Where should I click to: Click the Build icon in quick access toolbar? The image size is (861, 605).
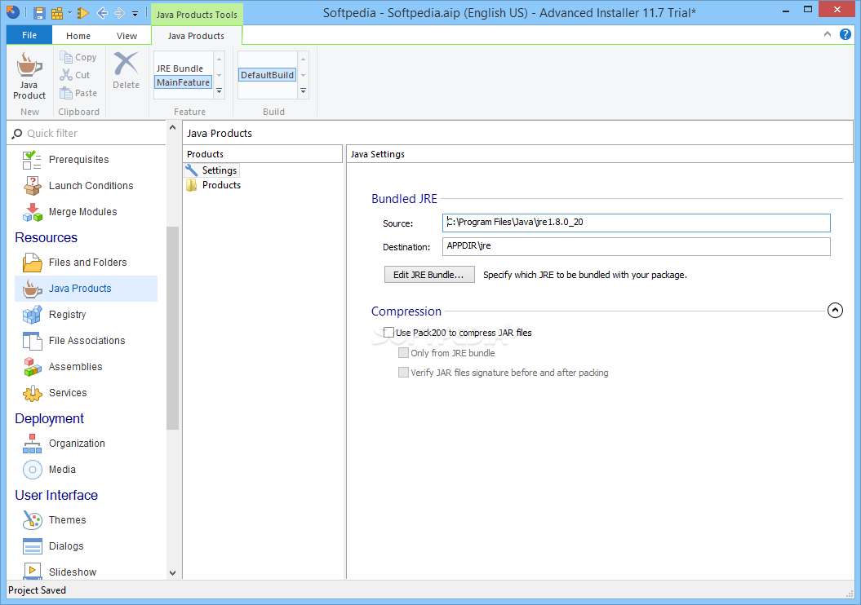pyautogui.click(x=56, y=13)
